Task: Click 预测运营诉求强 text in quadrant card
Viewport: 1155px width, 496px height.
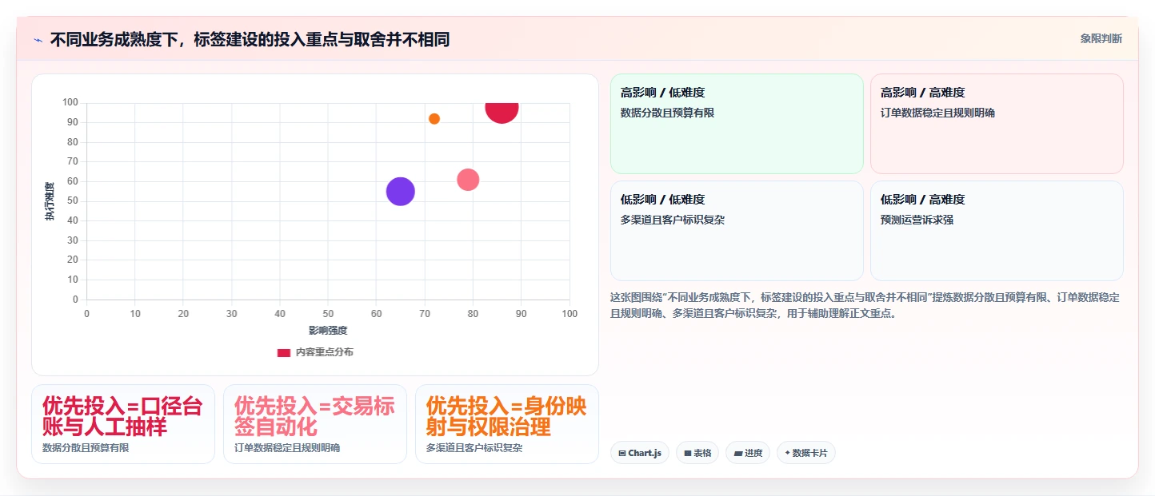Action: 917,220
